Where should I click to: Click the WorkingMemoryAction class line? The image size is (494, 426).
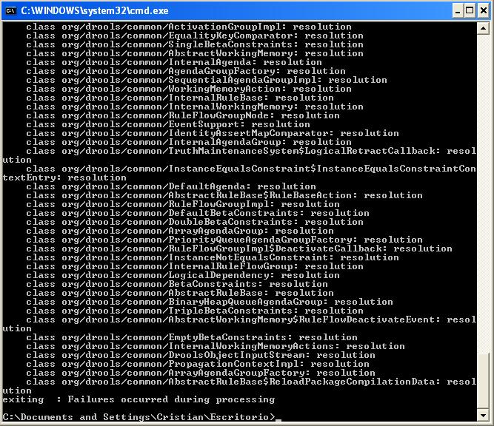189,89
